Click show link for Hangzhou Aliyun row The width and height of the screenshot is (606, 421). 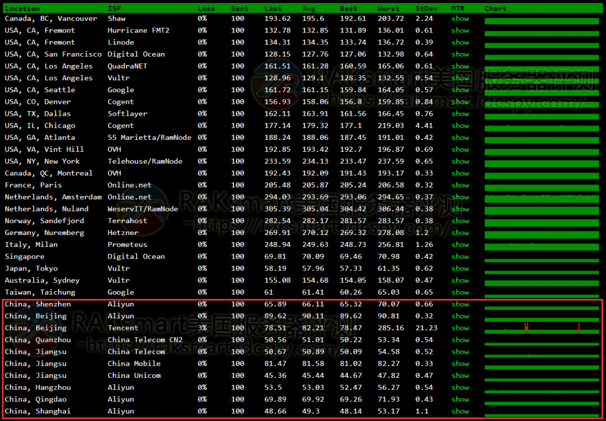pyautogui.click(x=460, y=387)
